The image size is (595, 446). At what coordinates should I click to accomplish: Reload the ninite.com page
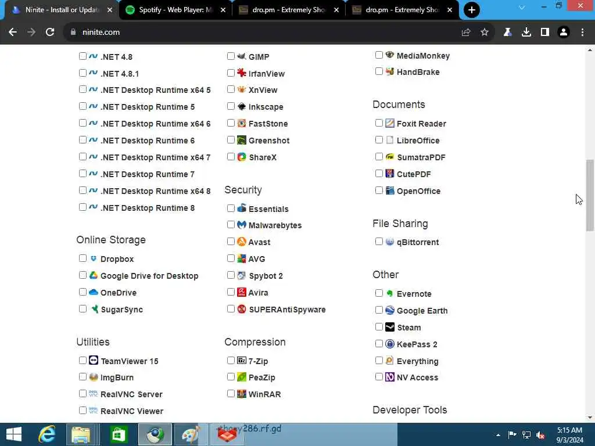pyautogui.click(x=50, y=33)
